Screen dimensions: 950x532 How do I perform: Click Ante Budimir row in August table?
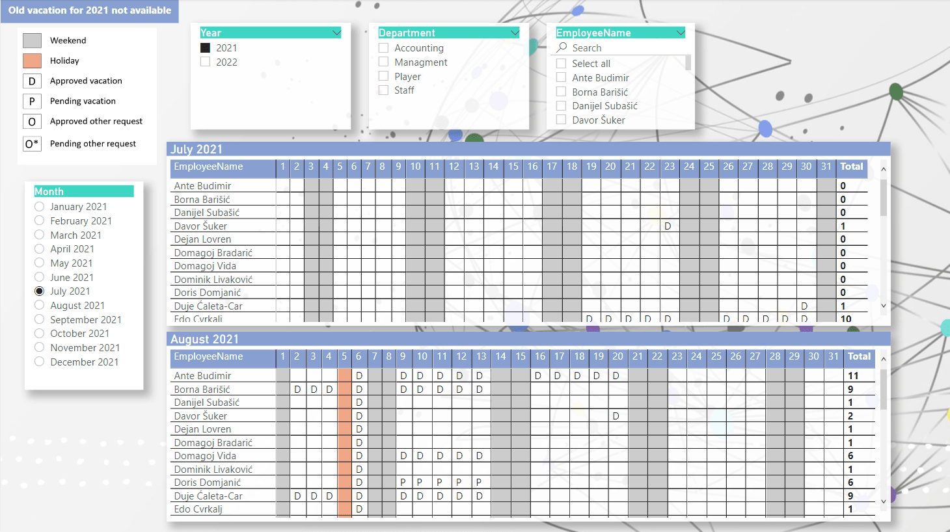(523, 376)
